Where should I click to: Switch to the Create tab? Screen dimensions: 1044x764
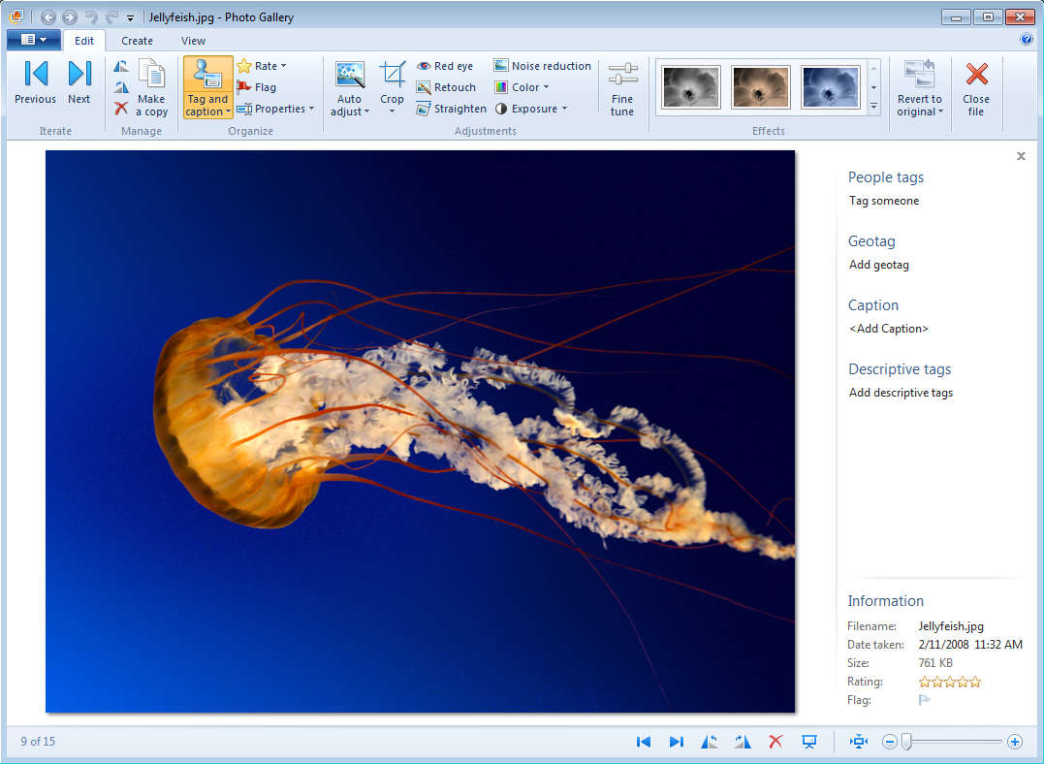pos(137,41)
